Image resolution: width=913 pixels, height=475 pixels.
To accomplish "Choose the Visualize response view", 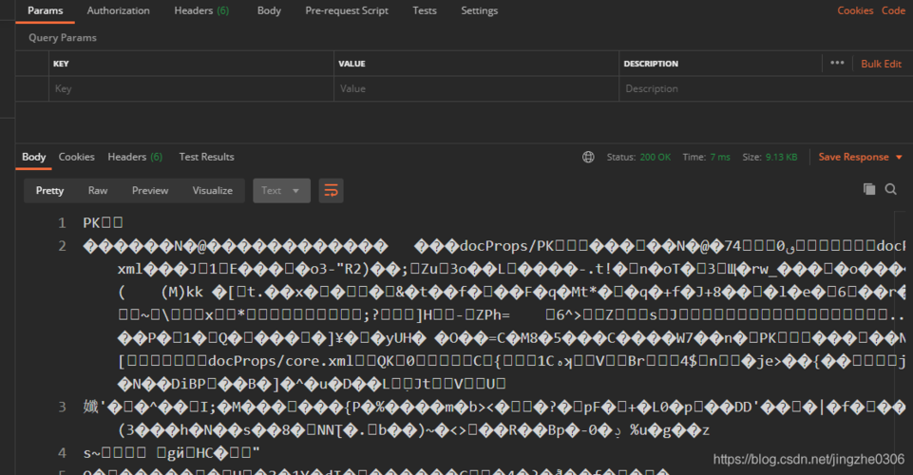I will click(x=213, y=191).
